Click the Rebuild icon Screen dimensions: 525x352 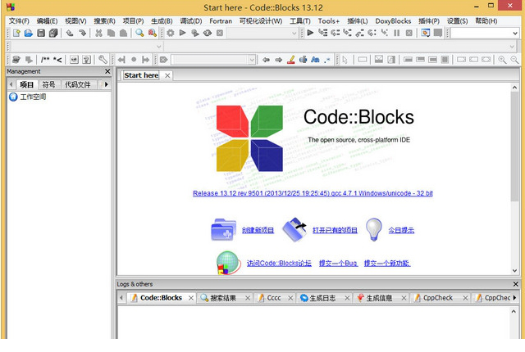[208, 33]
